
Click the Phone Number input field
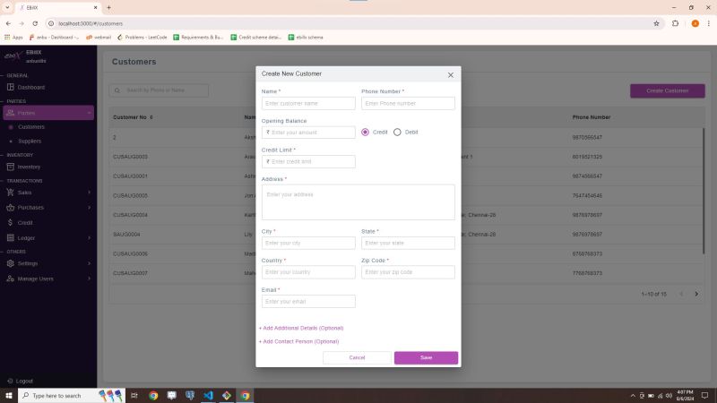point(408,103)
